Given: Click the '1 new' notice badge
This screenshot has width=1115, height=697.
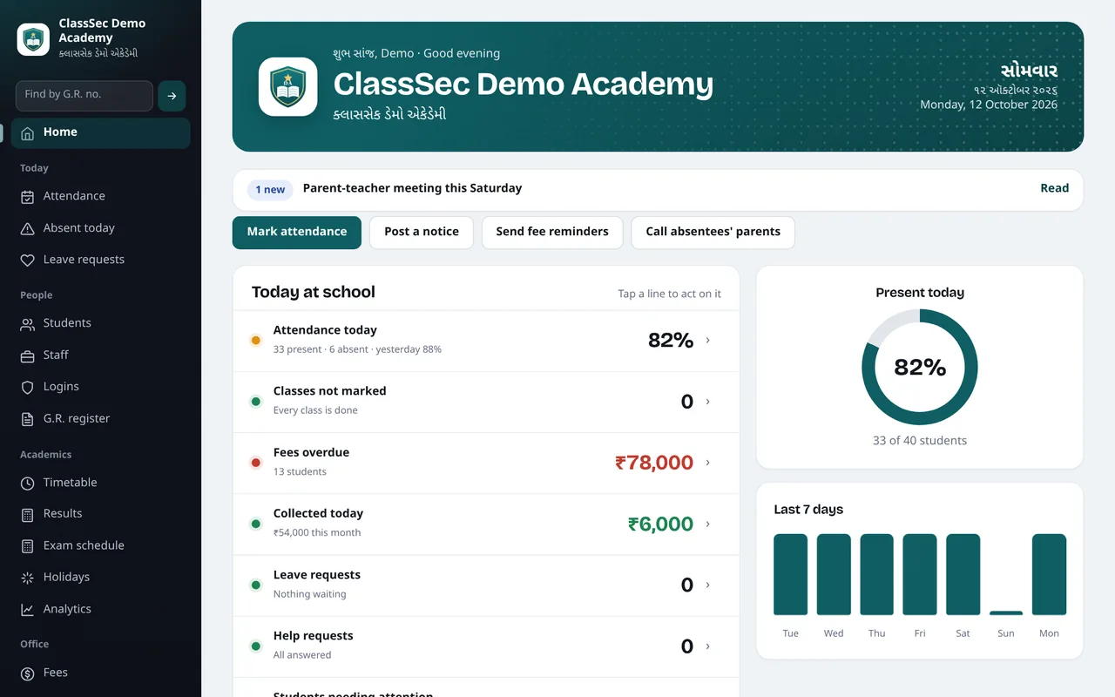Looking at the screenshot, I should [270, 190].
